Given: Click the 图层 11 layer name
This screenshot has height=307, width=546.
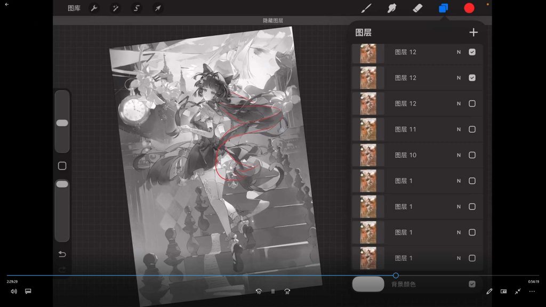Looking at the screenshot, I should point(405,129).
